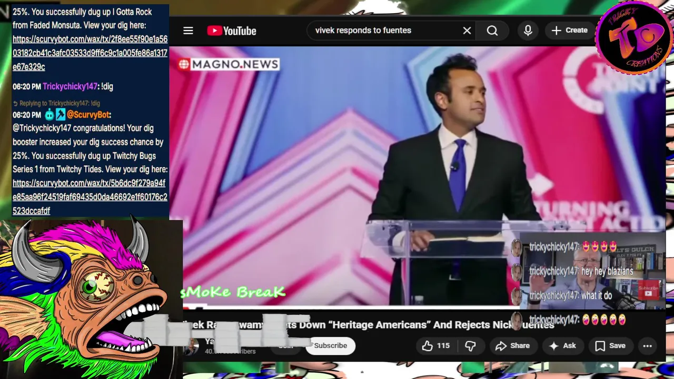Start voice search with the microphone icon

point(528,31)
